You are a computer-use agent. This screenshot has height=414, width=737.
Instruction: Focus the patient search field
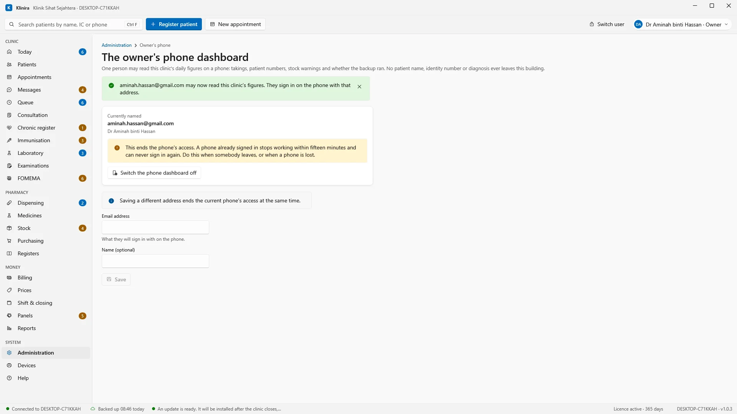(x=74, y=25)
